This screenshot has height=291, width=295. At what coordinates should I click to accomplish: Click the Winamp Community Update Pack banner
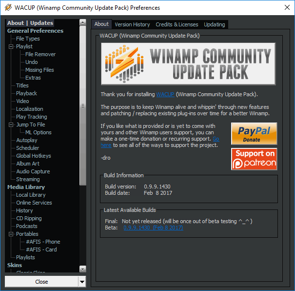click(188, 64)
